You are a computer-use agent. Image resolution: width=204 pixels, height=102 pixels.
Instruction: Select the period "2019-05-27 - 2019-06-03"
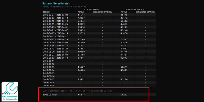(55, 55)
